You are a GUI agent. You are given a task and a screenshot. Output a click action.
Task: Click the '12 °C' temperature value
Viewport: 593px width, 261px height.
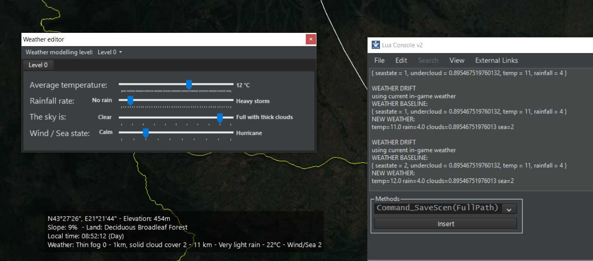[243, 85]
